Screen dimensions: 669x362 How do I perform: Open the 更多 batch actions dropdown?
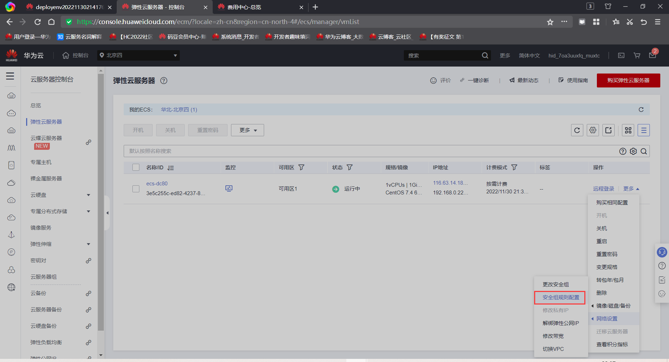[x=247, y=130]
